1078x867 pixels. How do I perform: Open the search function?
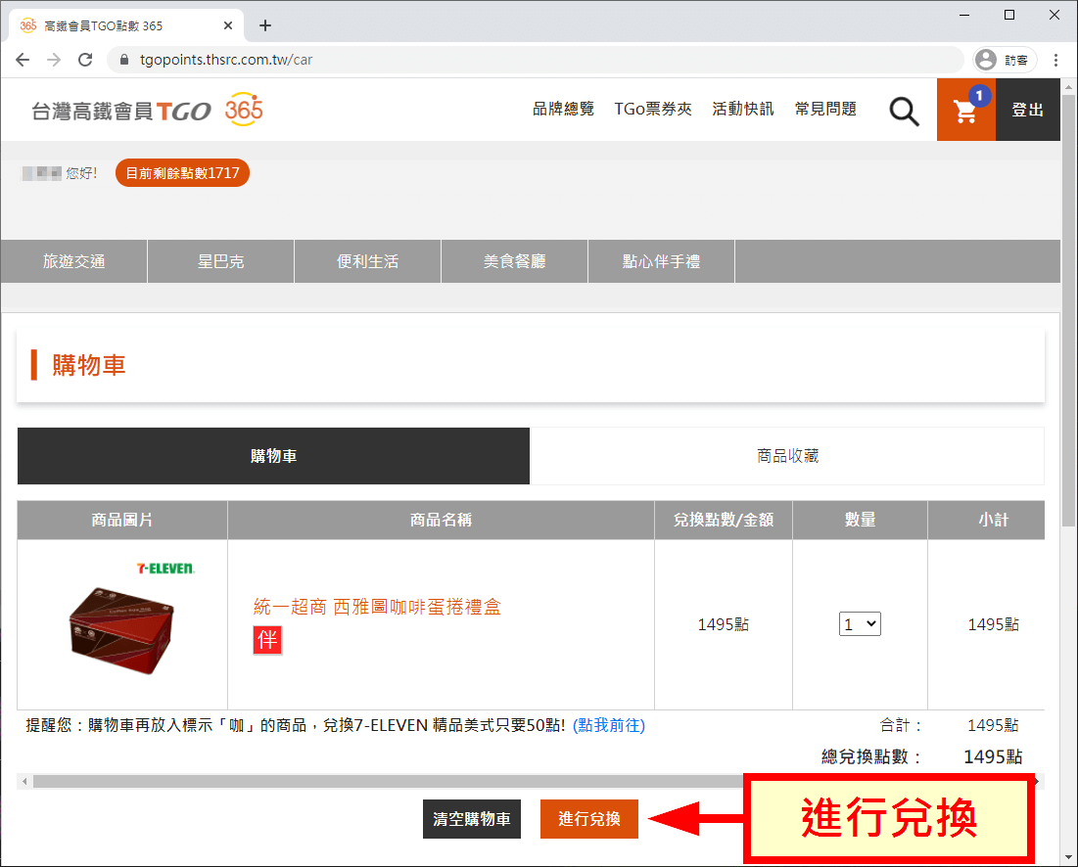[903, 110]
